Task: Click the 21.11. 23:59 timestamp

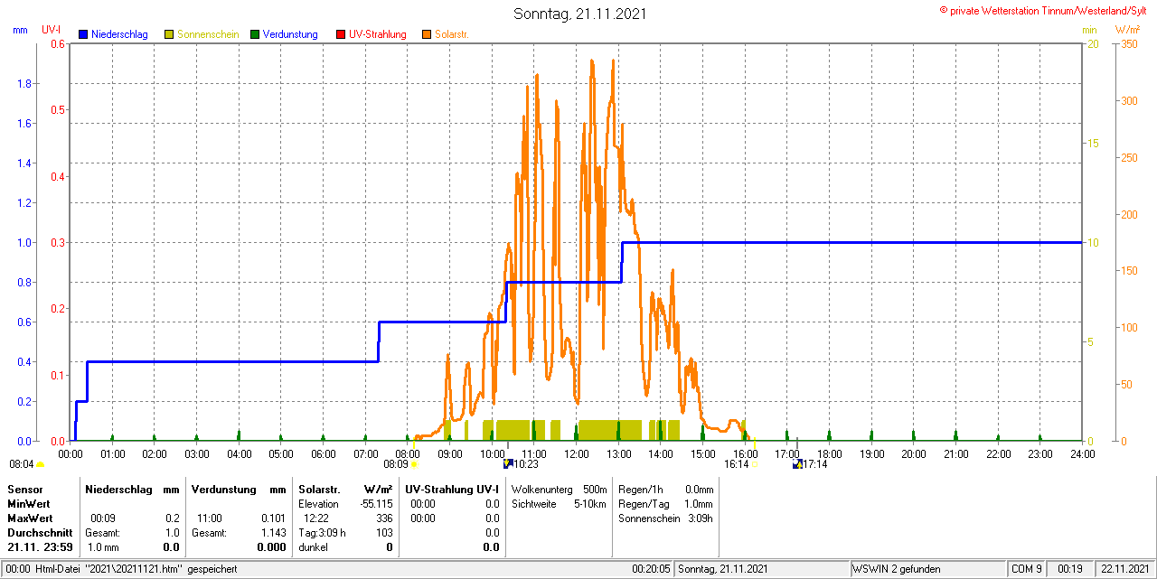Action: 40,547
